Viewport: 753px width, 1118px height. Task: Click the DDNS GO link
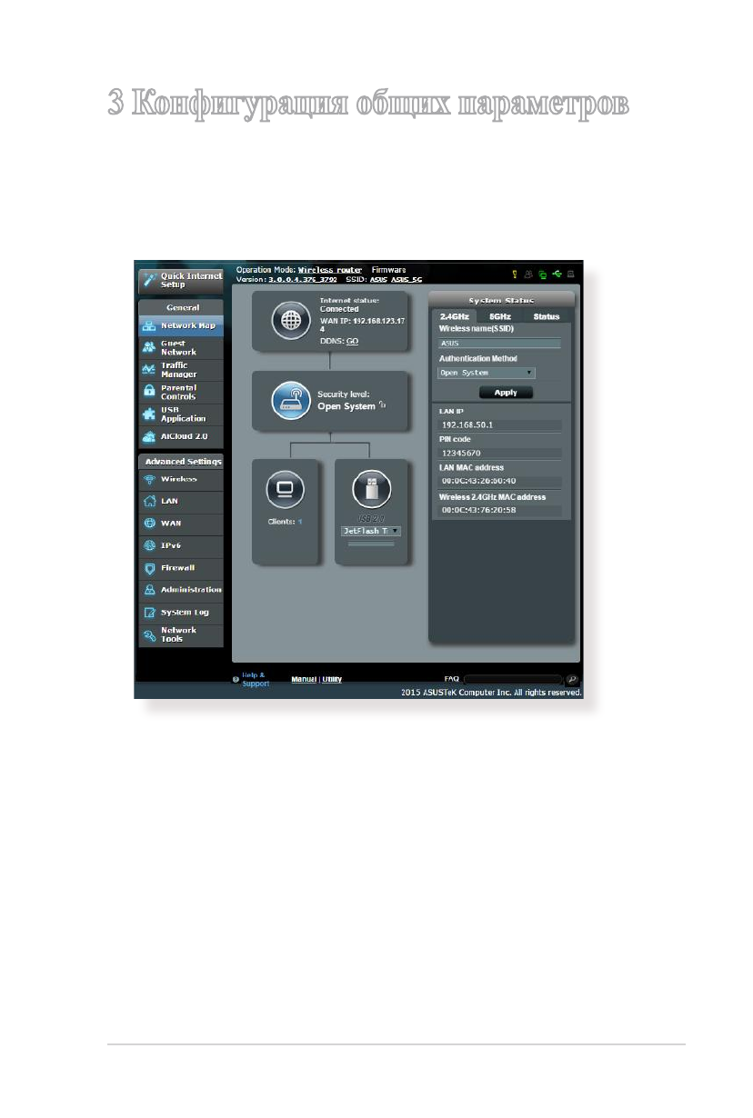(352, 341)
